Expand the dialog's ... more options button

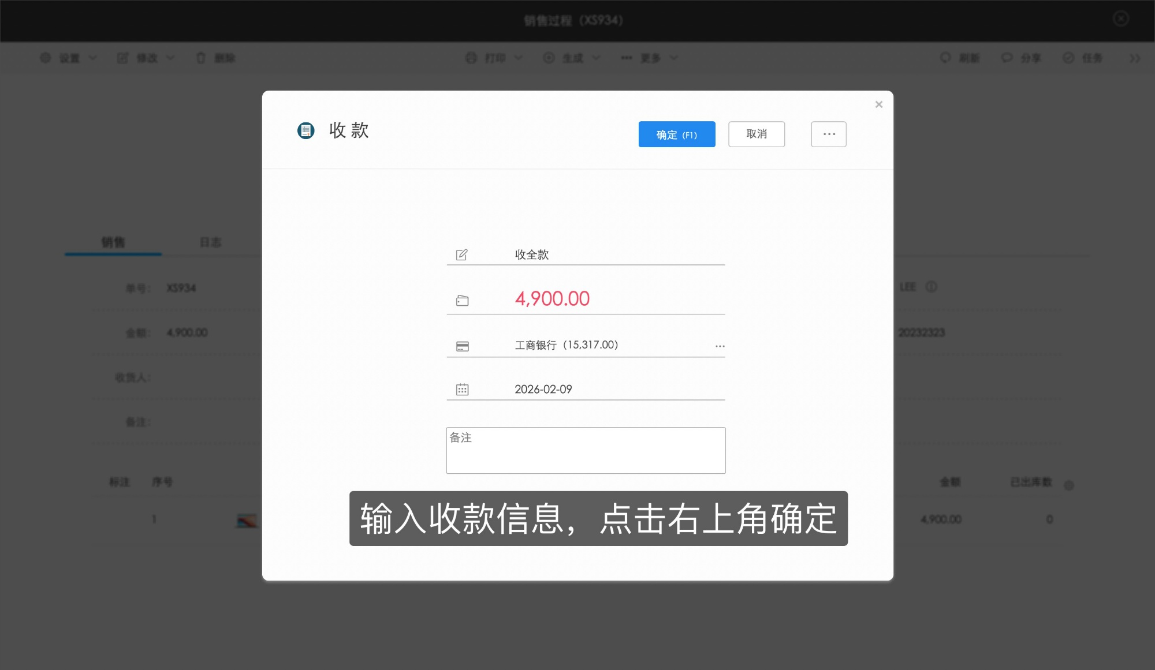pyautogui.click(x=828, y=134)
